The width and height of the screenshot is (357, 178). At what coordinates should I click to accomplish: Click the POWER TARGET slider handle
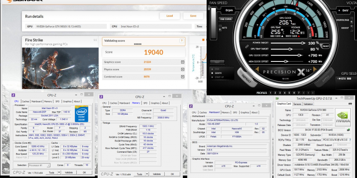303,43
